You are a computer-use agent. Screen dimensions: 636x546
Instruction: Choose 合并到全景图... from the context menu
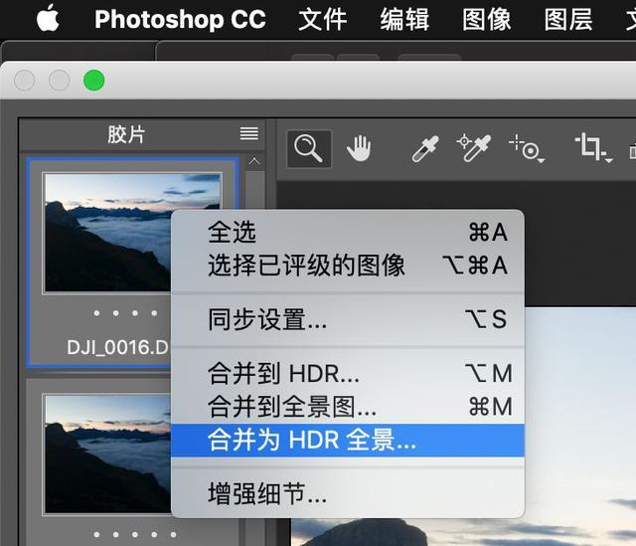(348, 407)
